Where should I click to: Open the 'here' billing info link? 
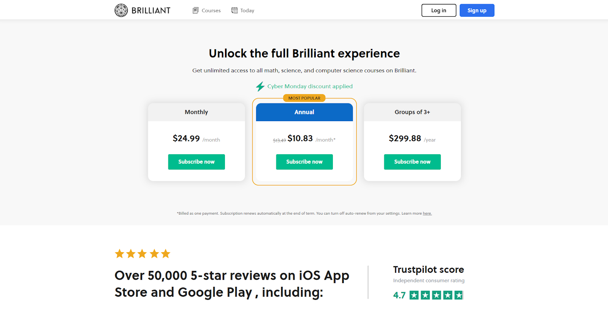[427, 214]
